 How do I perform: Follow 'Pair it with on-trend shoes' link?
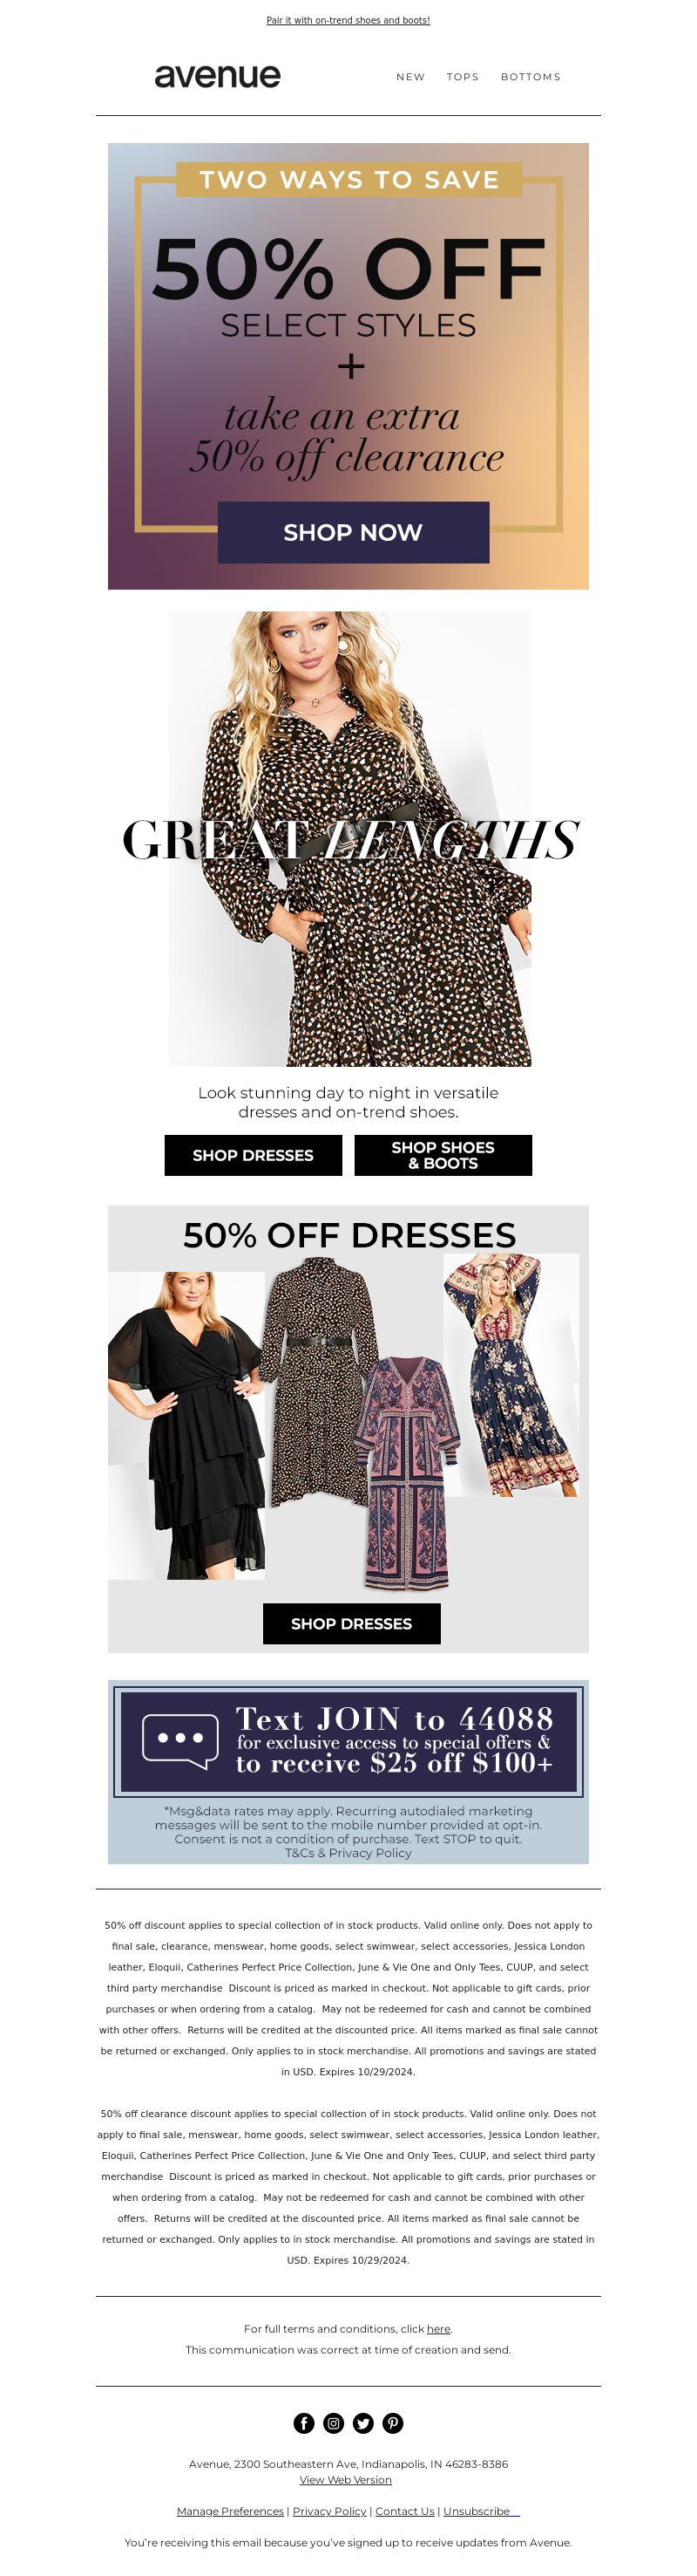point(348,20)
